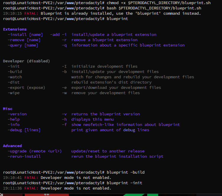222x196 pixels.
Task: Click 'FATAL:' on the 19:11:36 line
Action: 31,188
